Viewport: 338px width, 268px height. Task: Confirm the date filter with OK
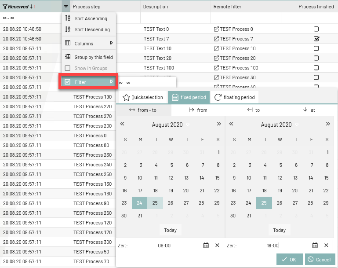(289, 259)
